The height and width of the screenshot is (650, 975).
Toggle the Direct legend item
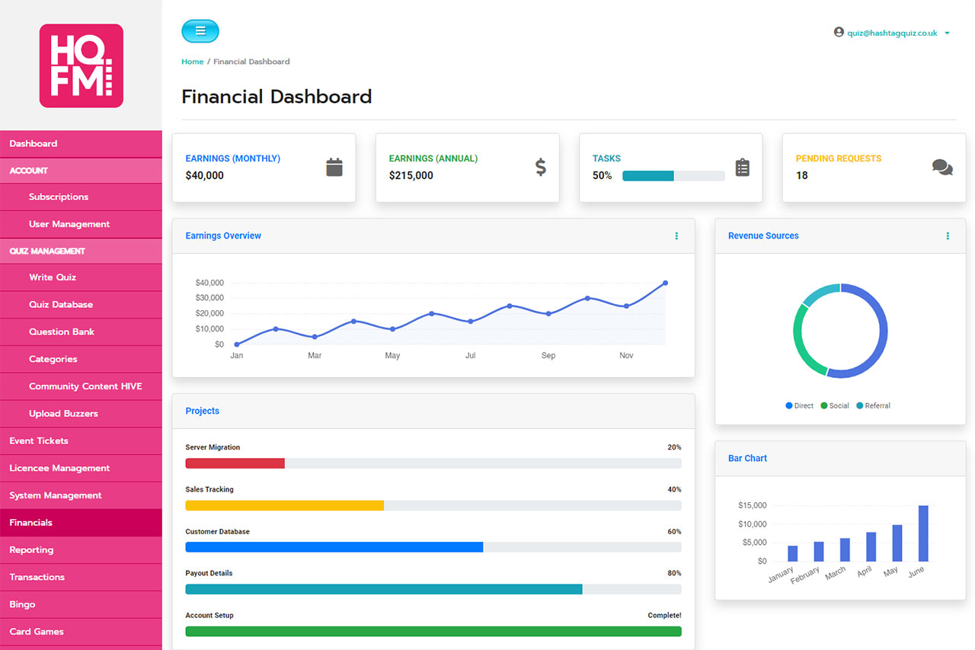coord(800,406)
